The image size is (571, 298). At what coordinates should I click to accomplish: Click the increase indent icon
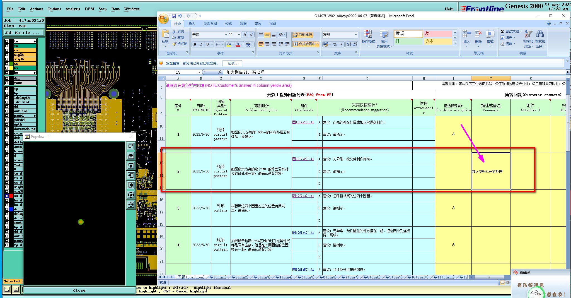pyautogui.click(x=287, y=44)
